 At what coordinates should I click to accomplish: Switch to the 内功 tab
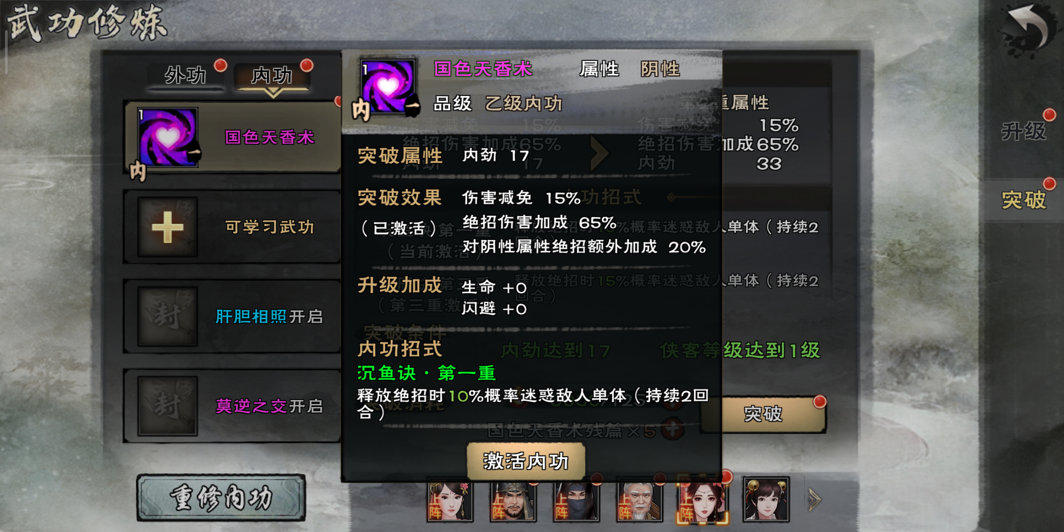tap(272, 75)
